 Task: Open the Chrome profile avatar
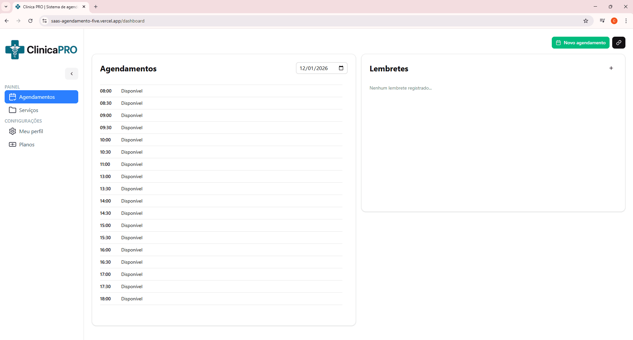(614, 21)
